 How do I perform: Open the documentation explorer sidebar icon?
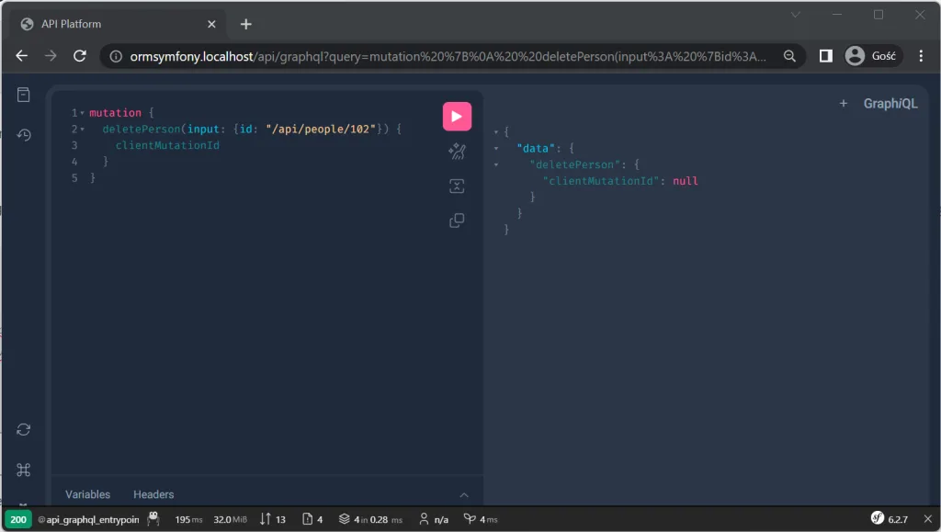23,95
